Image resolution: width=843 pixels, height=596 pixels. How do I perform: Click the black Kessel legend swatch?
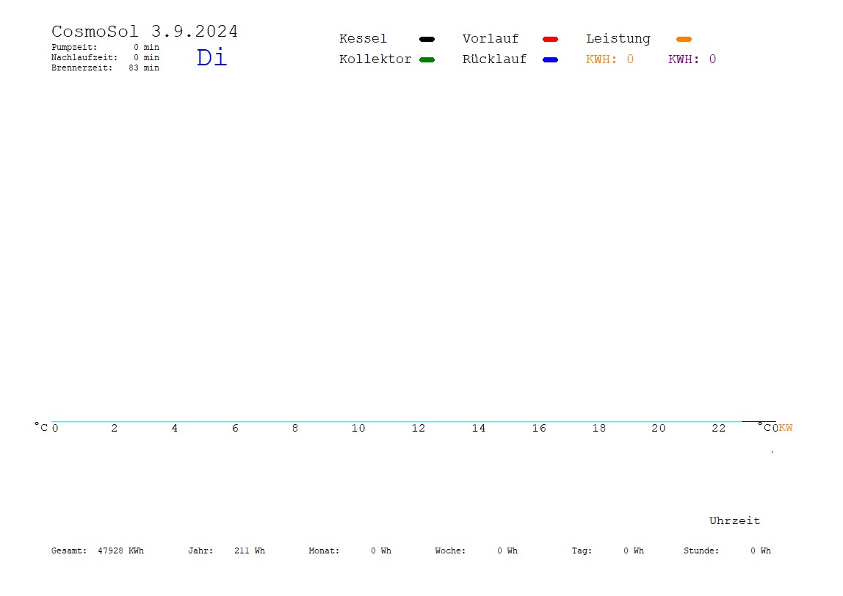click(427, 39)
